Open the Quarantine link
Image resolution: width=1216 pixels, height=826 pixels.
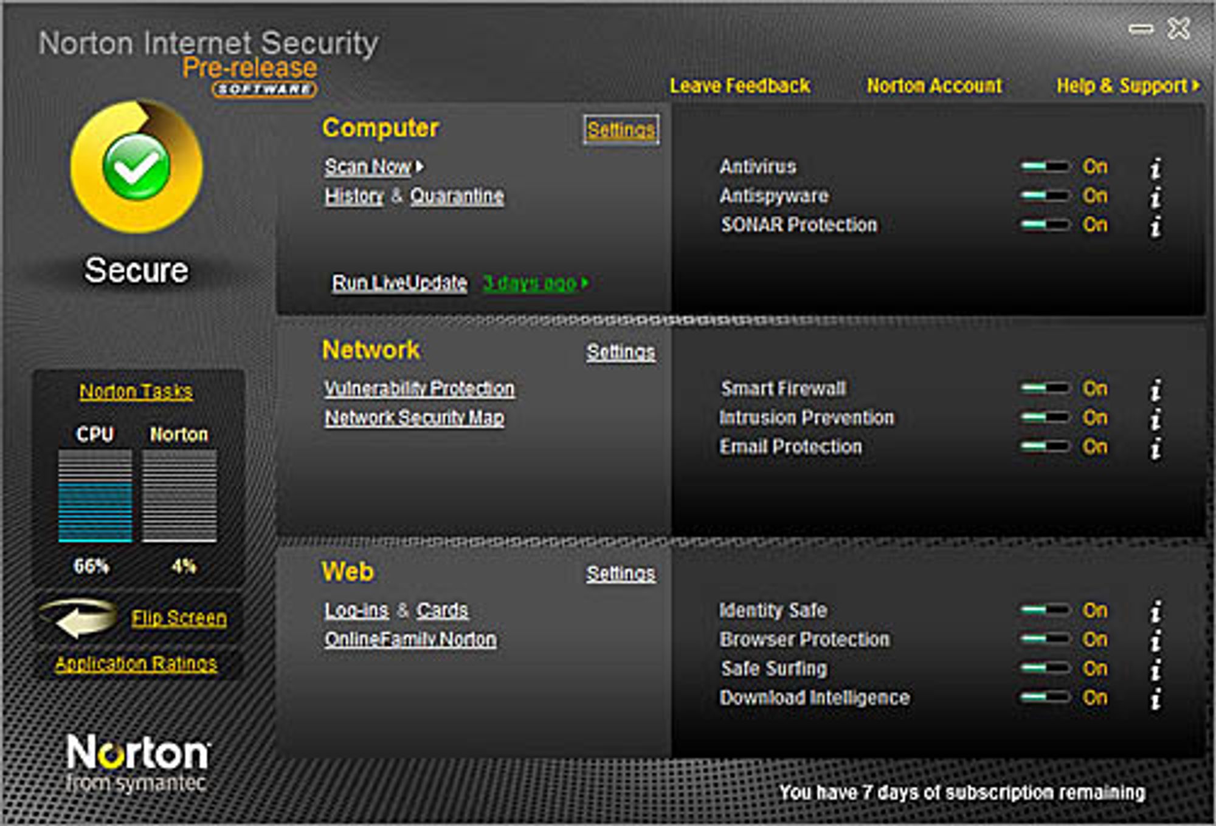[457, 196]
